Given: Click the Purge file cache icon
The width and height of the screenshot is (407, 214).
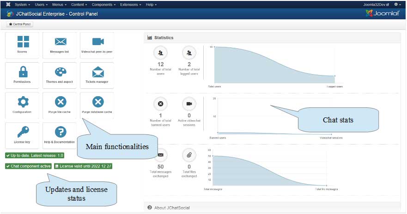Looking at the screenshot, I should pyautogui.click(x=61, y=102).
